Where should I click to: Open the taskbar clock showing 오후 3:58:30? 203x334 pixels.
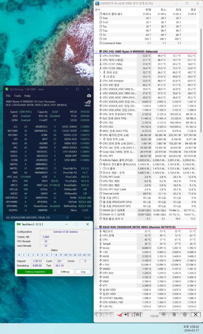coord(191,326)
